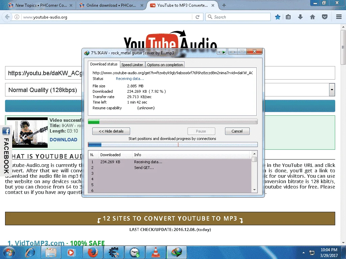Image resolution: width=346 pixels, height=259 pixels.
Task: Click the Firefox back arrow button
Action: (7, 17)
